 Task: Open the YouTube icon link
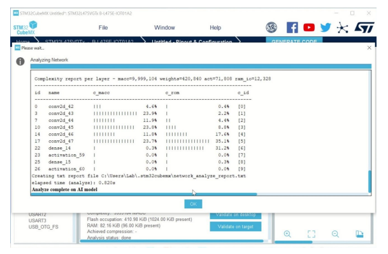point(309,27)
